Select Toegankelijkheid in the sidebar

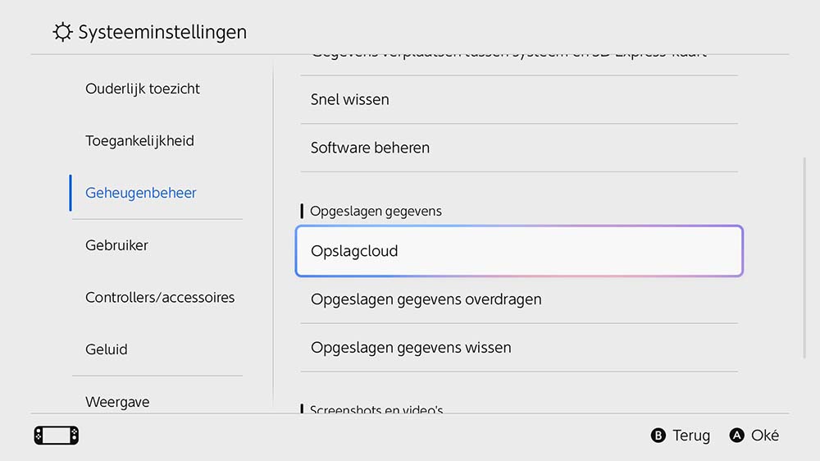tap(139, 141)
